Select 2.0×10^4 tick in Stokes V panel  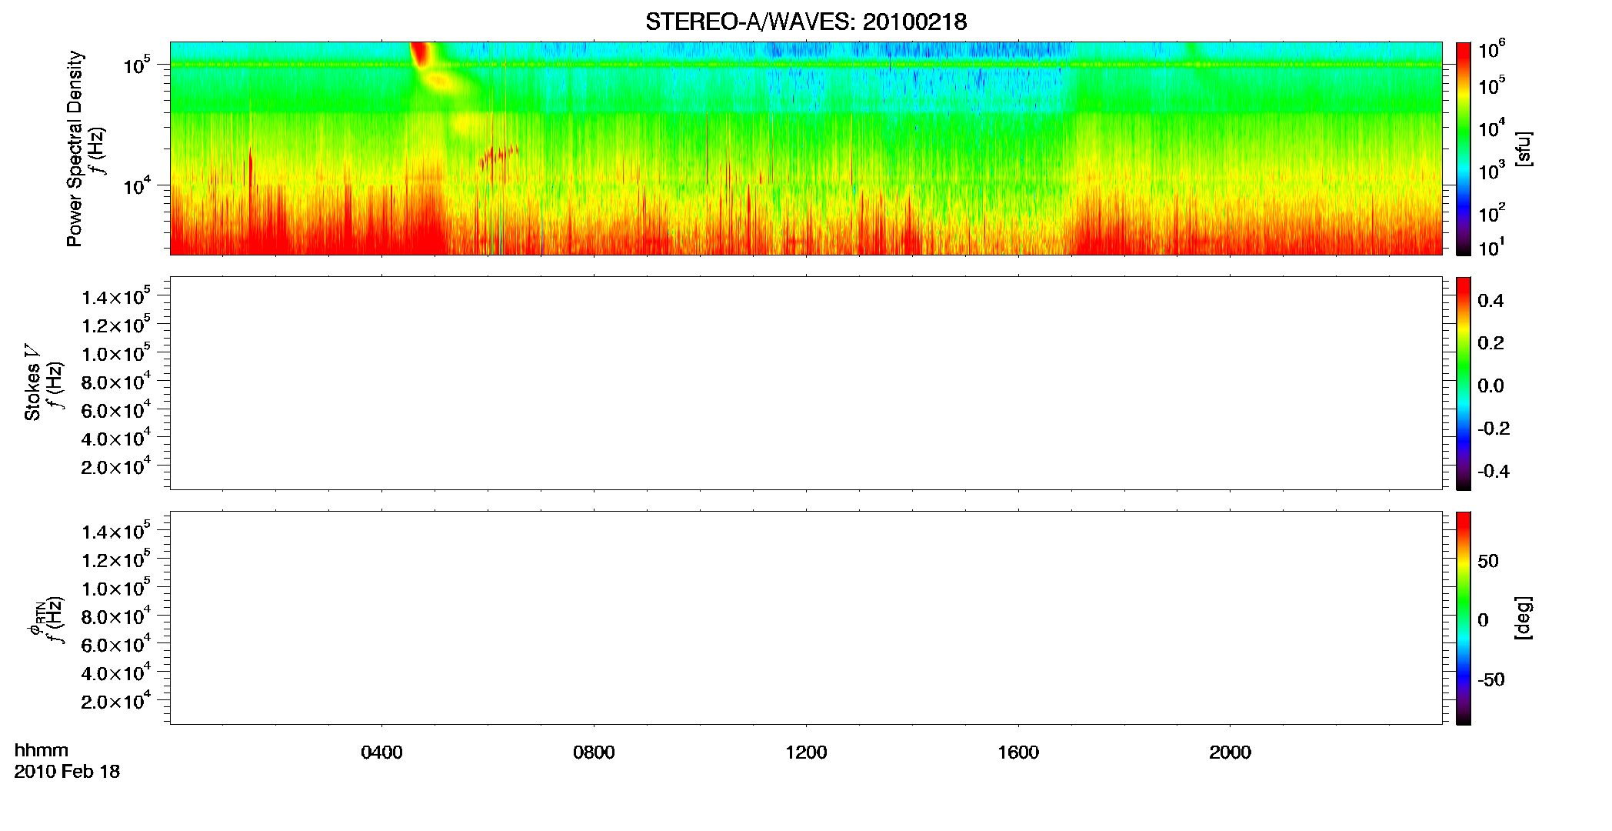coord(116,466)
